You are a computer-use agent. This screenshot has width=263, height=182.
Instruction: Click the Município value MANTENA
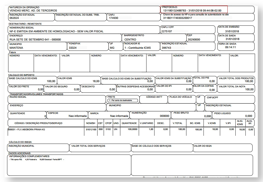click(x=16, y=48)
